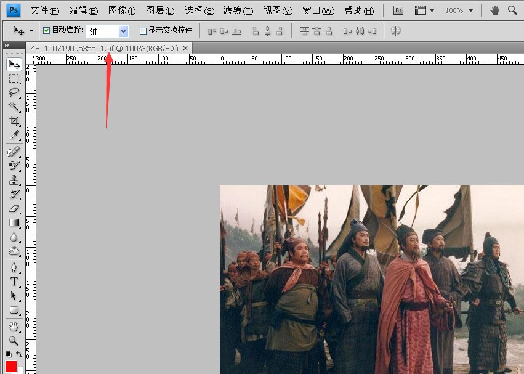The image size is (524, 374).
Task: Select the Magic Wand tool
Action: 14,107
